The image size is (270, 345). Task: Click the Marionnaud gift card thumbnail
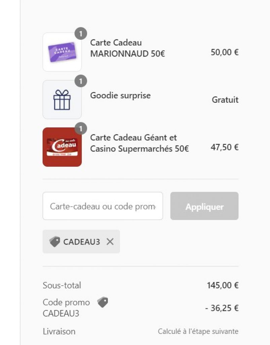pyautogui.click(x=62, y=52)
